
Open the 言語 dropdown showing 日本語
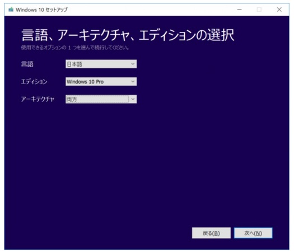101,64
